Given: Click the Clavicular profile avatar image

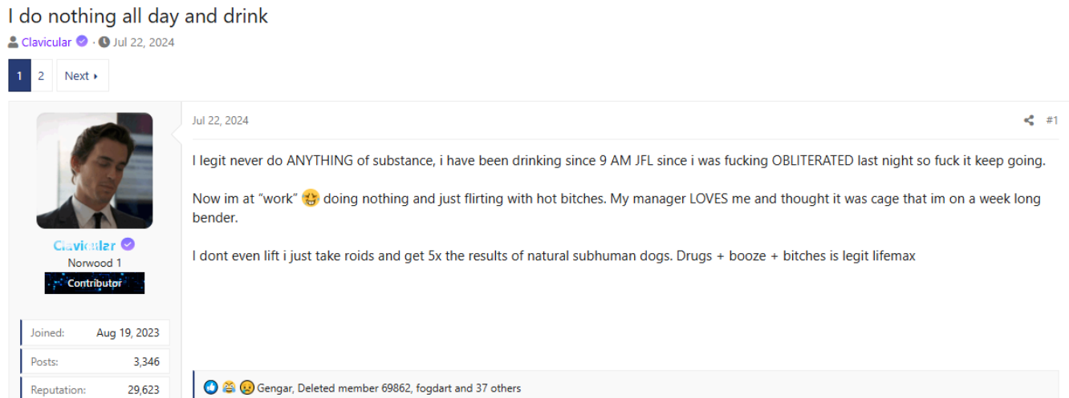Looking at the screenshot, I should (95, 171).
